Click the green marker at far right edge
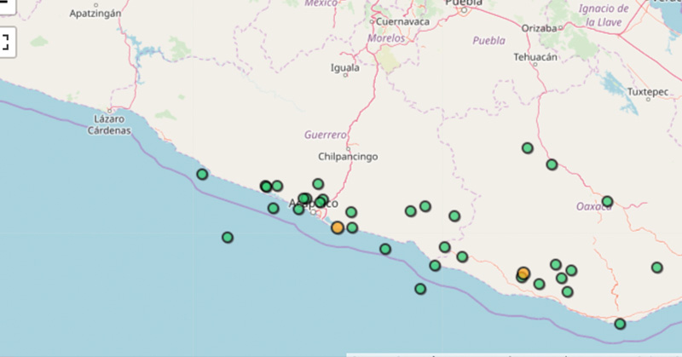 (x=657, y=268)
